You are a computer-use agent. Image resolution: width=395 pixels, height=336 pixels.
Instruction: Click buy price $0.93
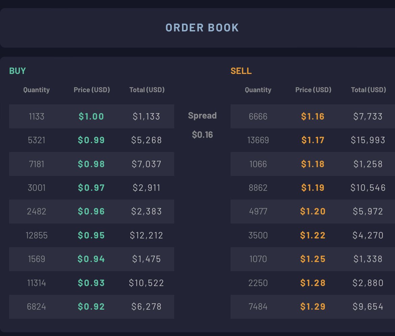pos(91,283)
